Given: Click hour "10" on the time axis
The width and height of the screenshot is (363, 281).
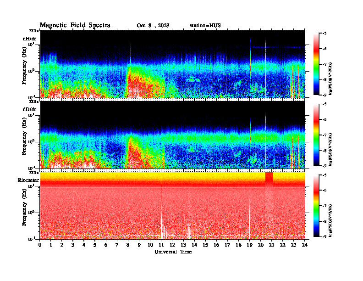Looking at the screenshot, I should 150,245.
